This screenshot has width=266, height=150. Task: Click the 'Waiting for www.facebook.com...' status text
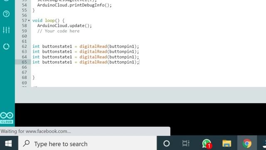(36, 131)
